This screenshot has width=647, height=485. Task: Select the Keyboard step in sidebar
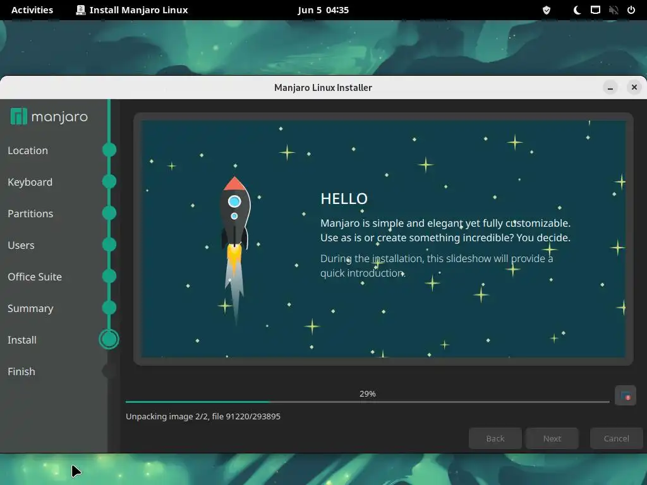[x=30, y=182]
